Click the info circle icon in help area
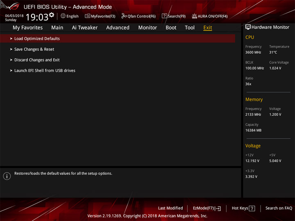Viewport: 295px width, 221px height. tap(7, 176)
